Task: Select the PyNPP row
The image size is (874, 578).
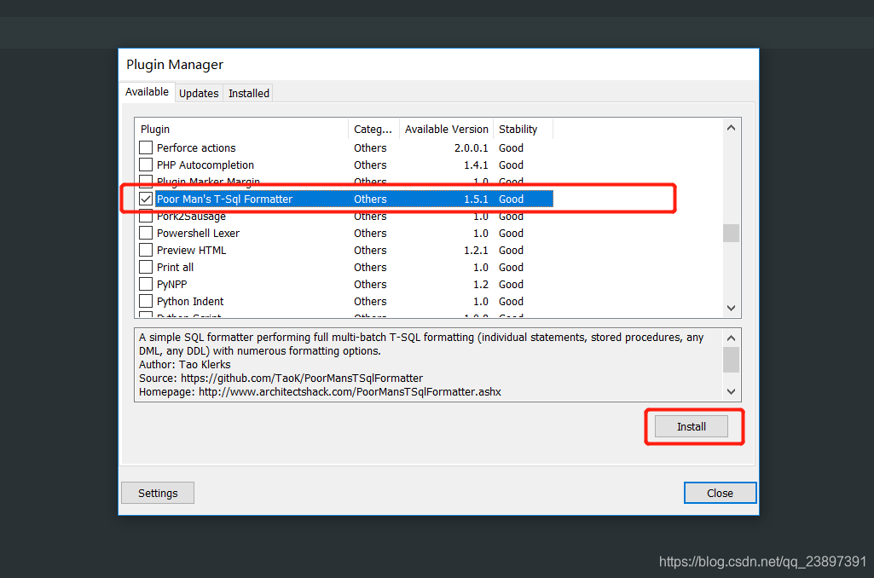Action: [x=345, y=284]
